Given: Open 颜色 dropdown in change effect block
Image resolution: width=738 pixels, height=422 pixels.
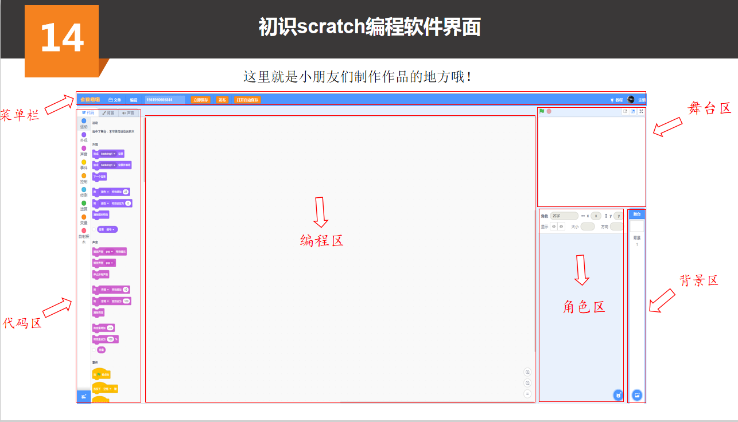Looking at the screenshot, I should tap(104, 192).
